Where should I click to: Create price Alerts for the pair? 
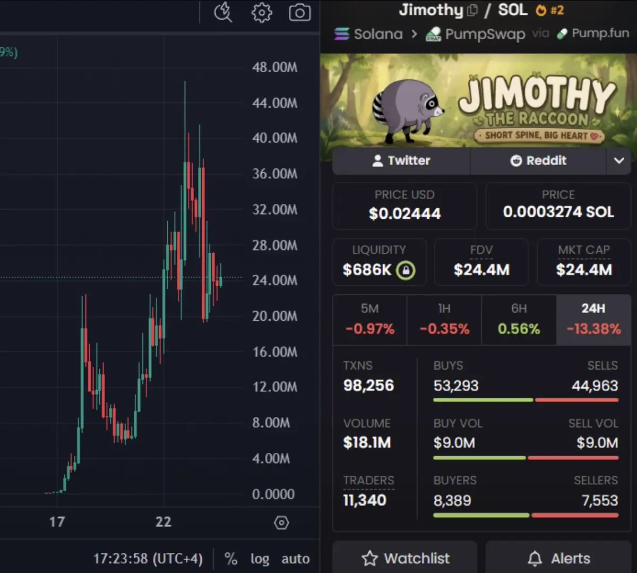[x=558, y=558]
